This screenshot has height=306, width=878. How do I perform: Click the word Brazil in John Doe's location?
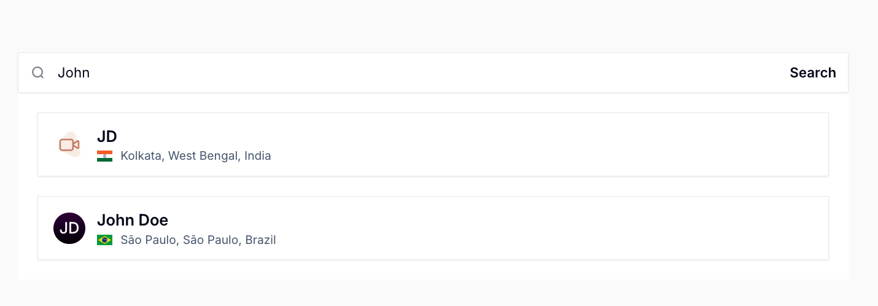click(261, 240)
